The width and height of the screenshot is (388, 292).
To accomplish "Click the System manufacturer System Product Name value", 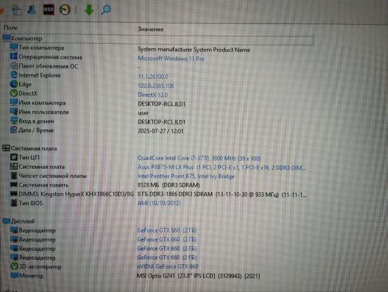I will 194,50.
